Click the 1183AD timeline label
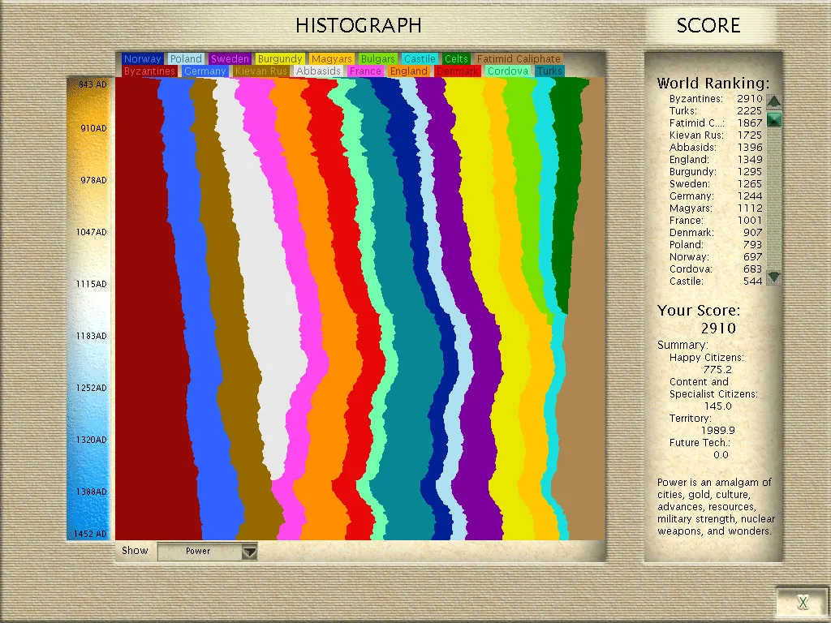The width and height of the screenshot is (831, 623). pyautogui.click(x=91, y=336)
